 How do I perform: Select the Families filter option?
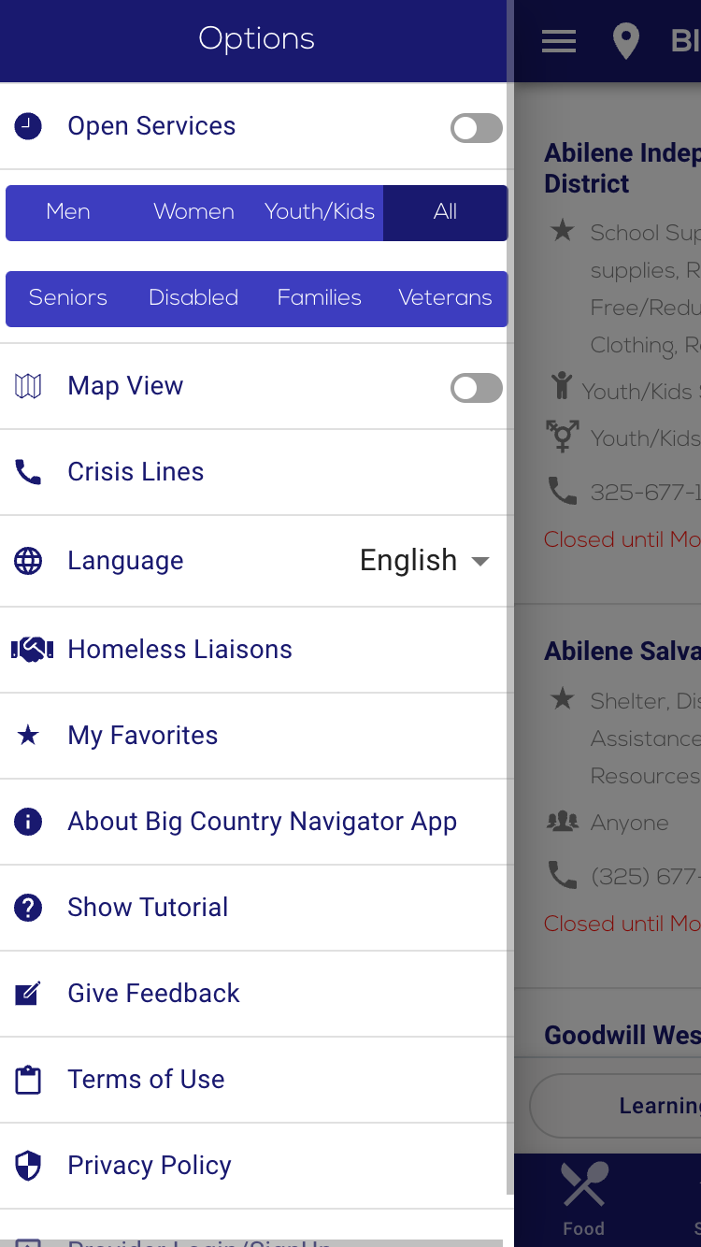pyautogui.click(x=319, y=298)
